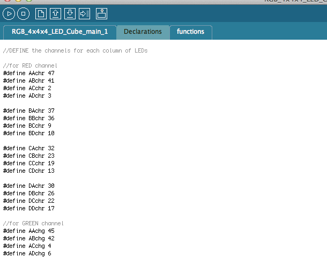Click the Verify (play) toolbar button
Image resolution: width=327 pixels, height=257 pixels.
[9, 14]
